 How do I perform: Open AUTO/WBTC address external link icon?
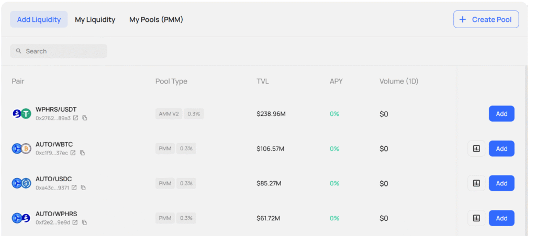click(73, 153)
